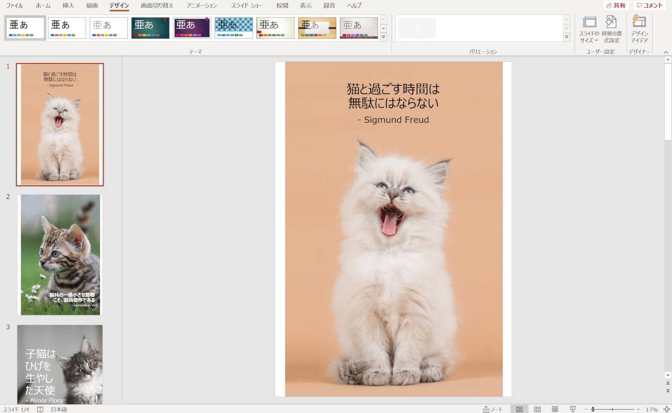Open the 挿入 ribbon tab
Image resolution: width=672 pixels, height=413 pixels.
coord(68,6)
